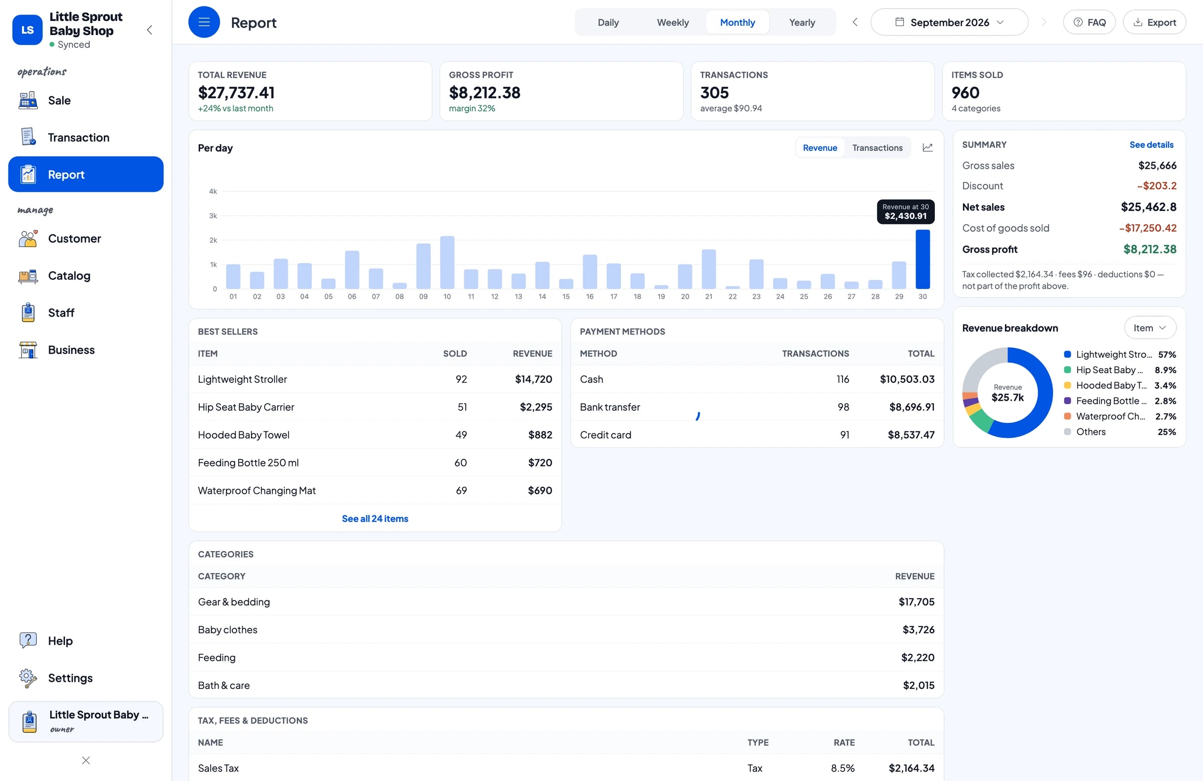Click the Total Revenue card

[310, 92]
